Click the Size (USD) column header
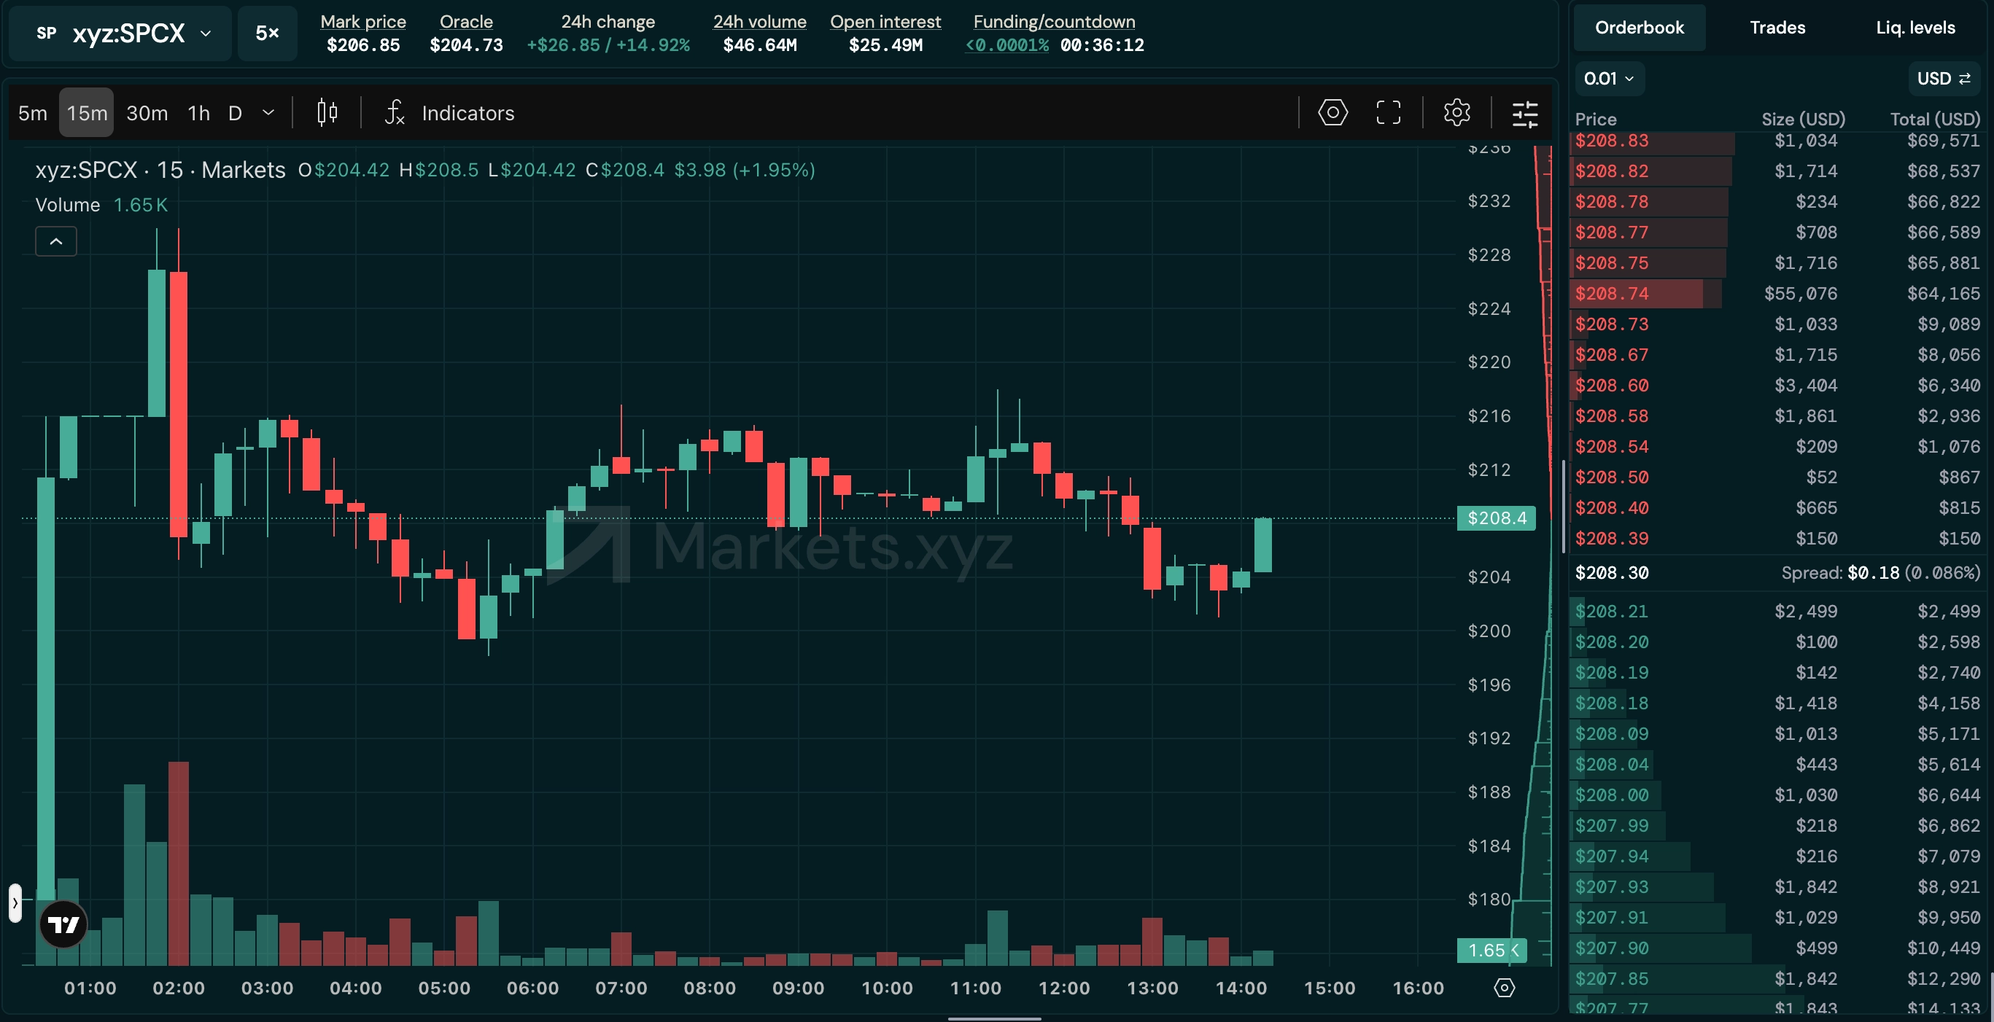This screenshot has height=1022, width=1994. pos(1804,119)
